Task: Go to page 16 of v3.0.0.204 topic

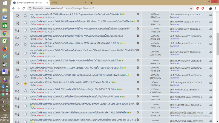Action: 52,71
